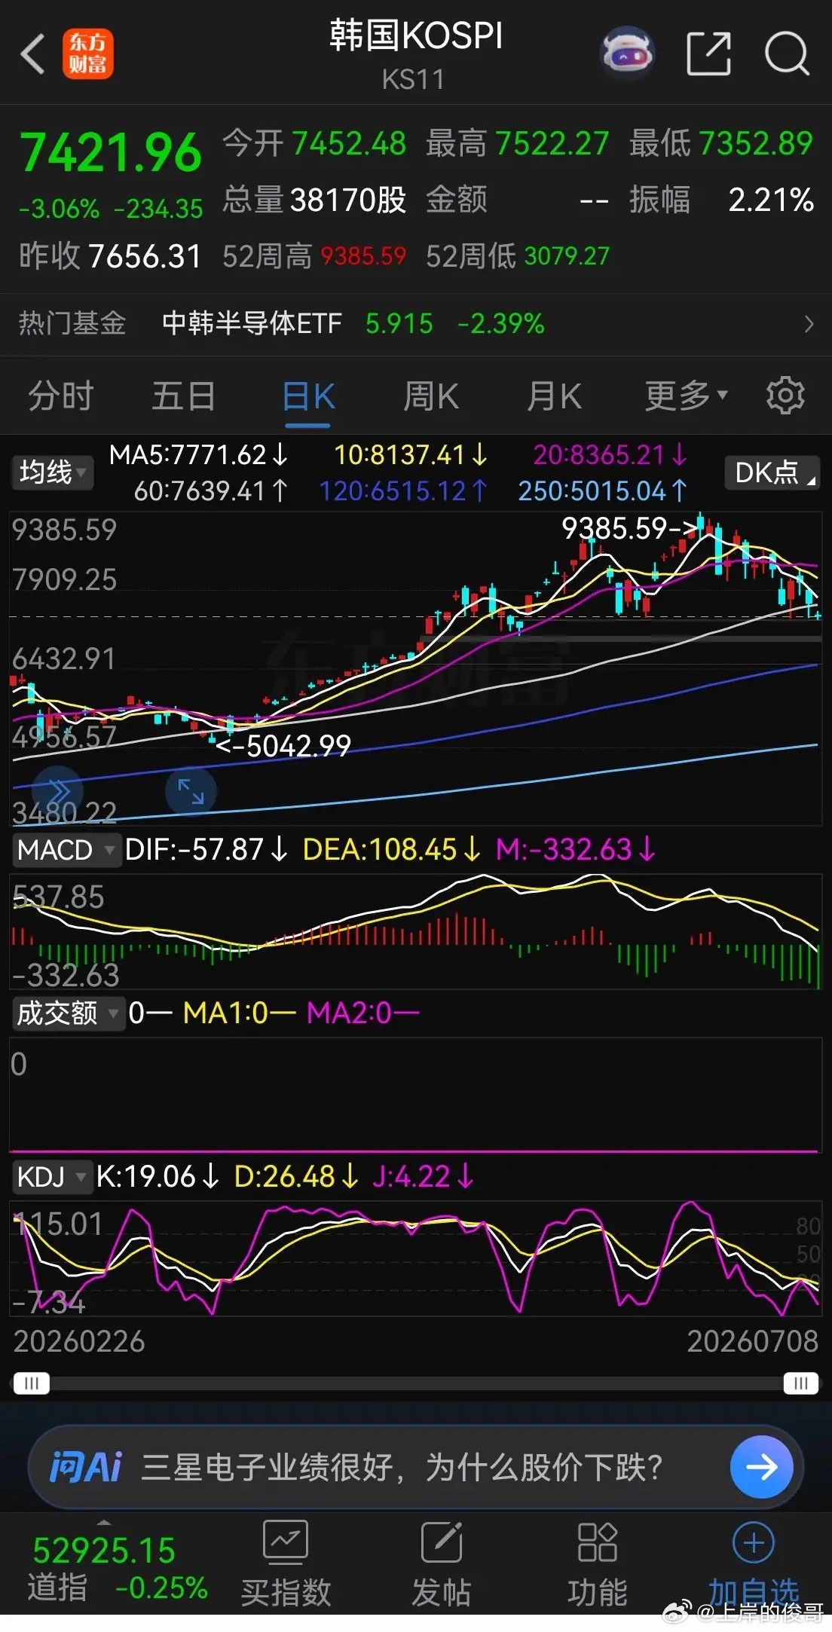Tap the double-chevron scroll icon on chart
Image resolution: width=832 pixels, height=1632 pixels.
click(x=58, y=791)
